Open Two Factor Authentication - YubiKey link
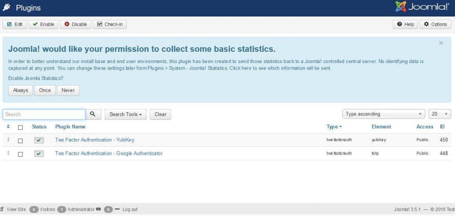The height and width of the screenshot is (220, 455). click(95, 140)
